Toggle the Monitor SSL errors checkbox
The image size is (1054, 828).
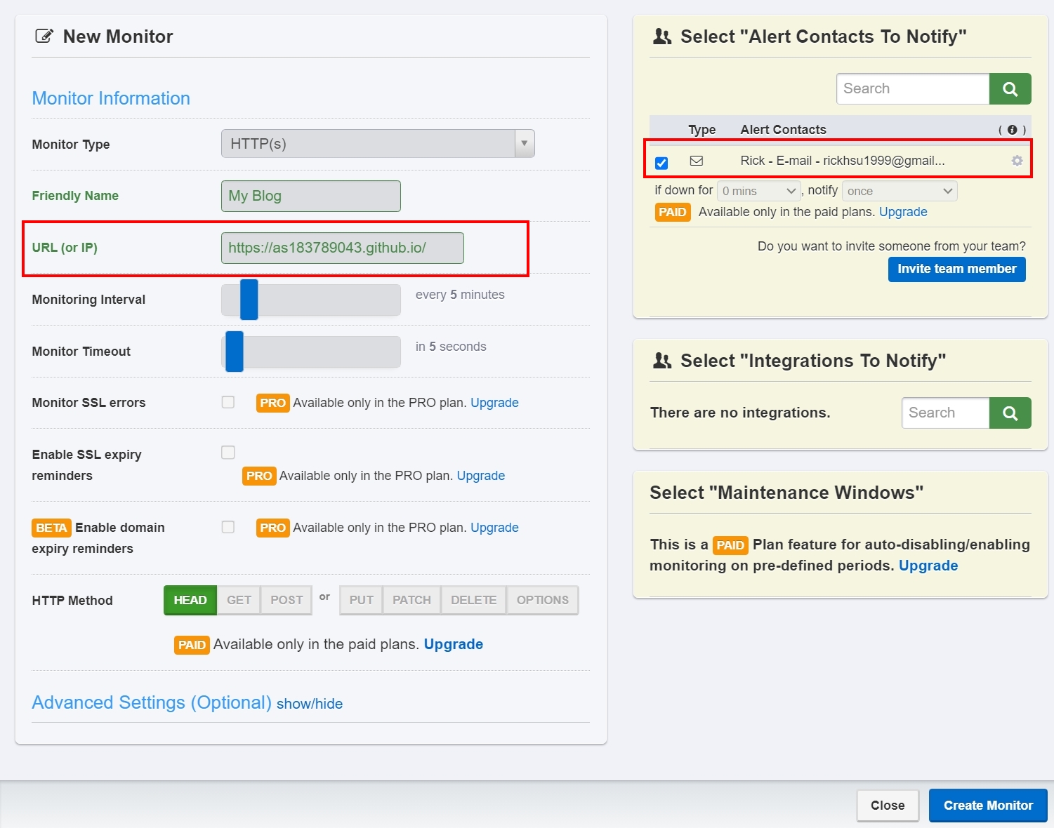tap(228, 402)
